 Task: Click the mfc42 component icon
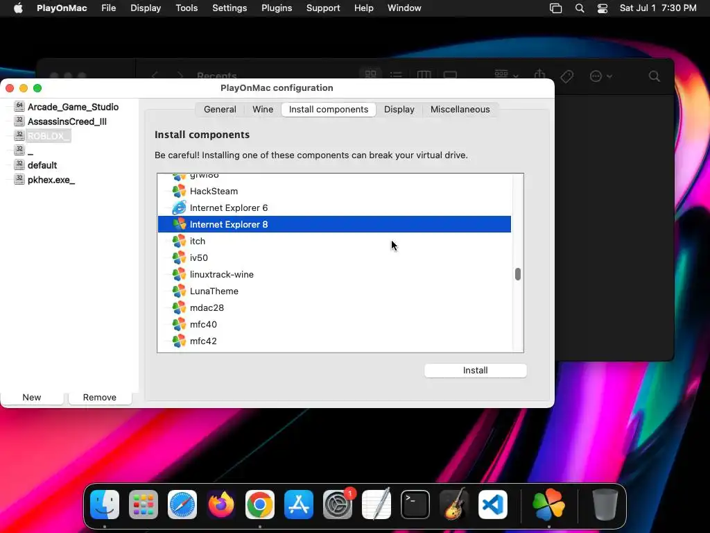tap(179, 341)
